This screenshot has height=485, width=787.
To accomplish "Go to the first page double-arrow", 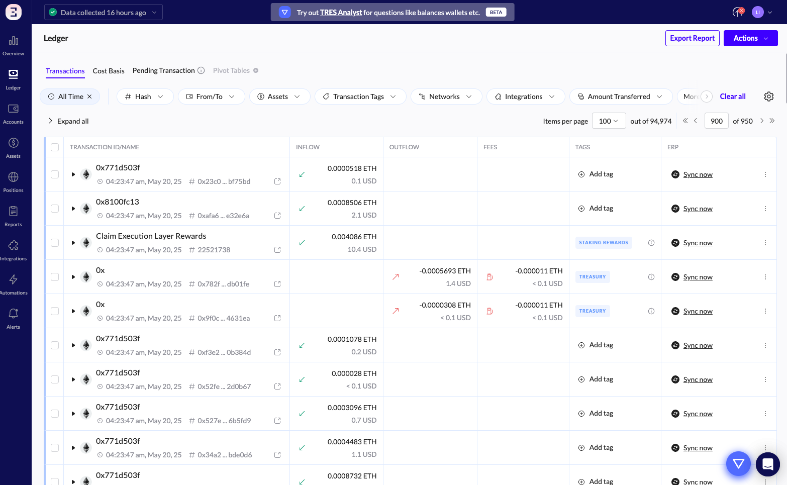I will click(x=685, y=121).
